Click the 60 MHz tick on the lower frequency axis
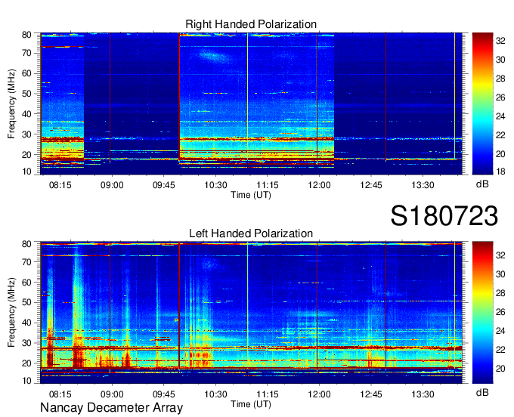This screenshot has height=417, width=514. pos(26,283)
